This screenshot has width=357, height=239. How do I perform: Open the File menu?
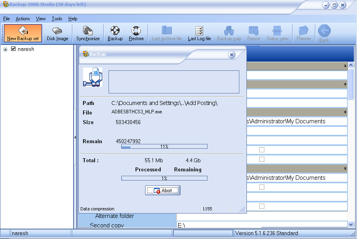tap(6, 19)
